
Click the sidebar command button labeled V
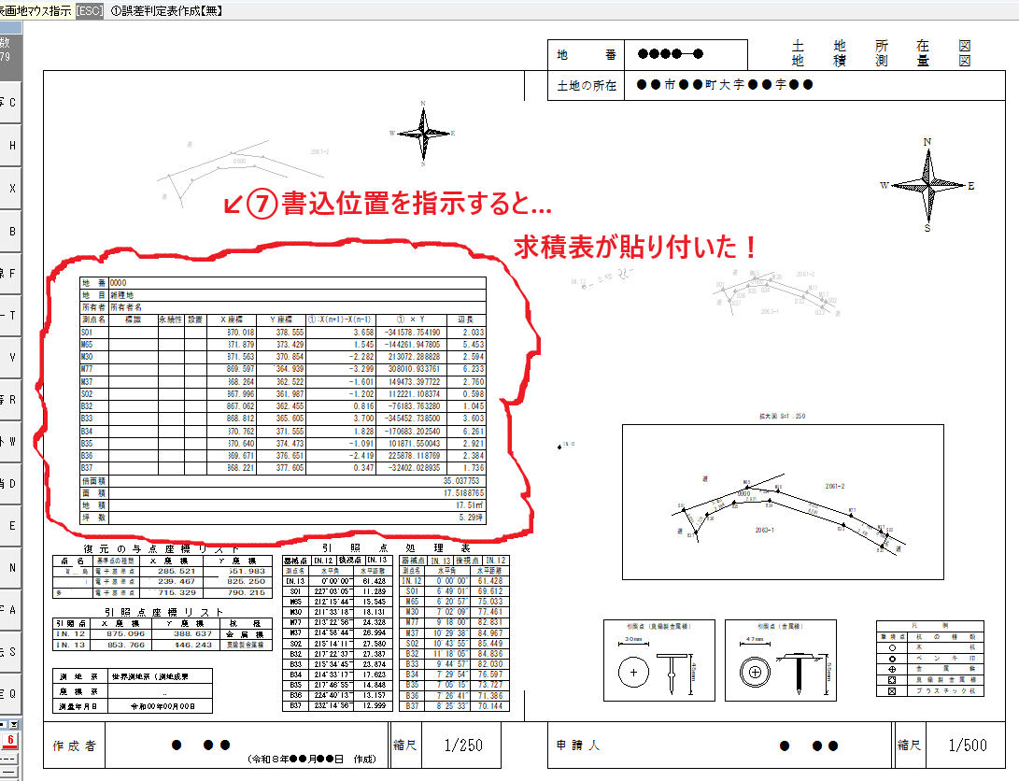tap(10, 358)
